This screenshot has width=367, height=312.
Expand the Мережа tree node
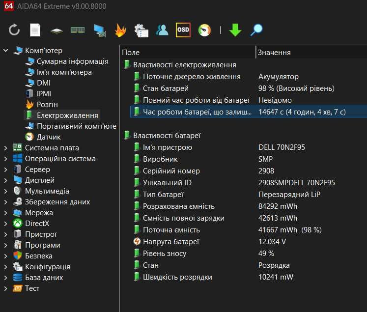pyautogui.click(x=6, y=213)
